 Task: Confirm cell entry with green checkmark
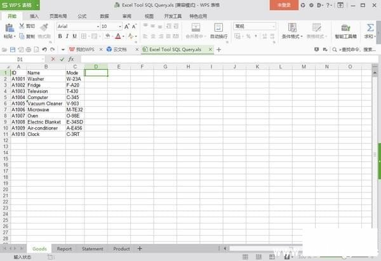click(x=62, y=59)
